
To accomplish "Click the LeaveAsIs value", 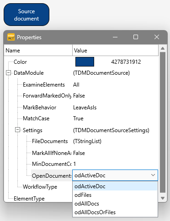I will (x=85, y=108).
